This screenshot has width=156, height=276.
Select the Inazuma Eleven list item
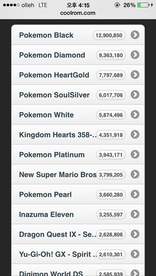coord(78,214)
